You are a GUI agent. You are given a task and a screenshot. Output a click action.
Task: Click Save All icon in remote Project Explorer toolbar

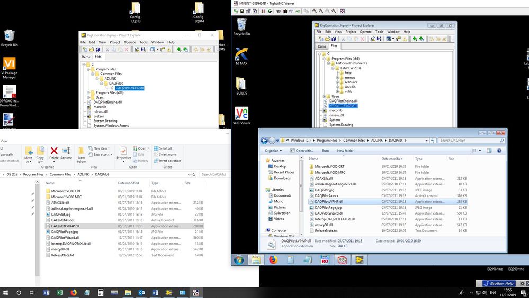[x=334, y=39]
